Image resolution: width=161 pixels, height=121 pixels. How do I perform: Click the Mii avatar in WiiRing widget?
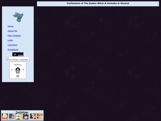click(x=18, y=71)
